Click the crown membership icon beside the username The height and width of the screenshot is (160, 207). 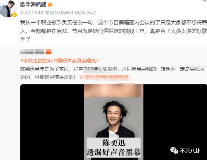pyautogui.click(x=50, y=5)
